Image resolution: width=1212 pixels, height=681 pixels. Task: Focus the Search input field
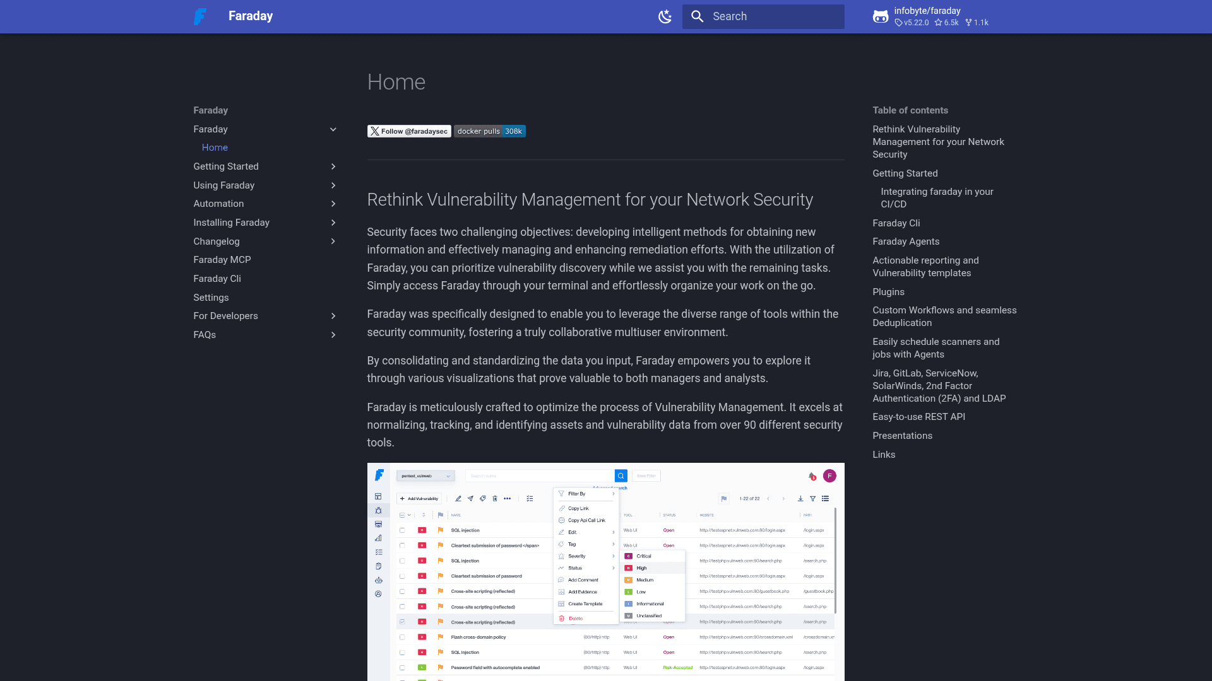(763, 16)
